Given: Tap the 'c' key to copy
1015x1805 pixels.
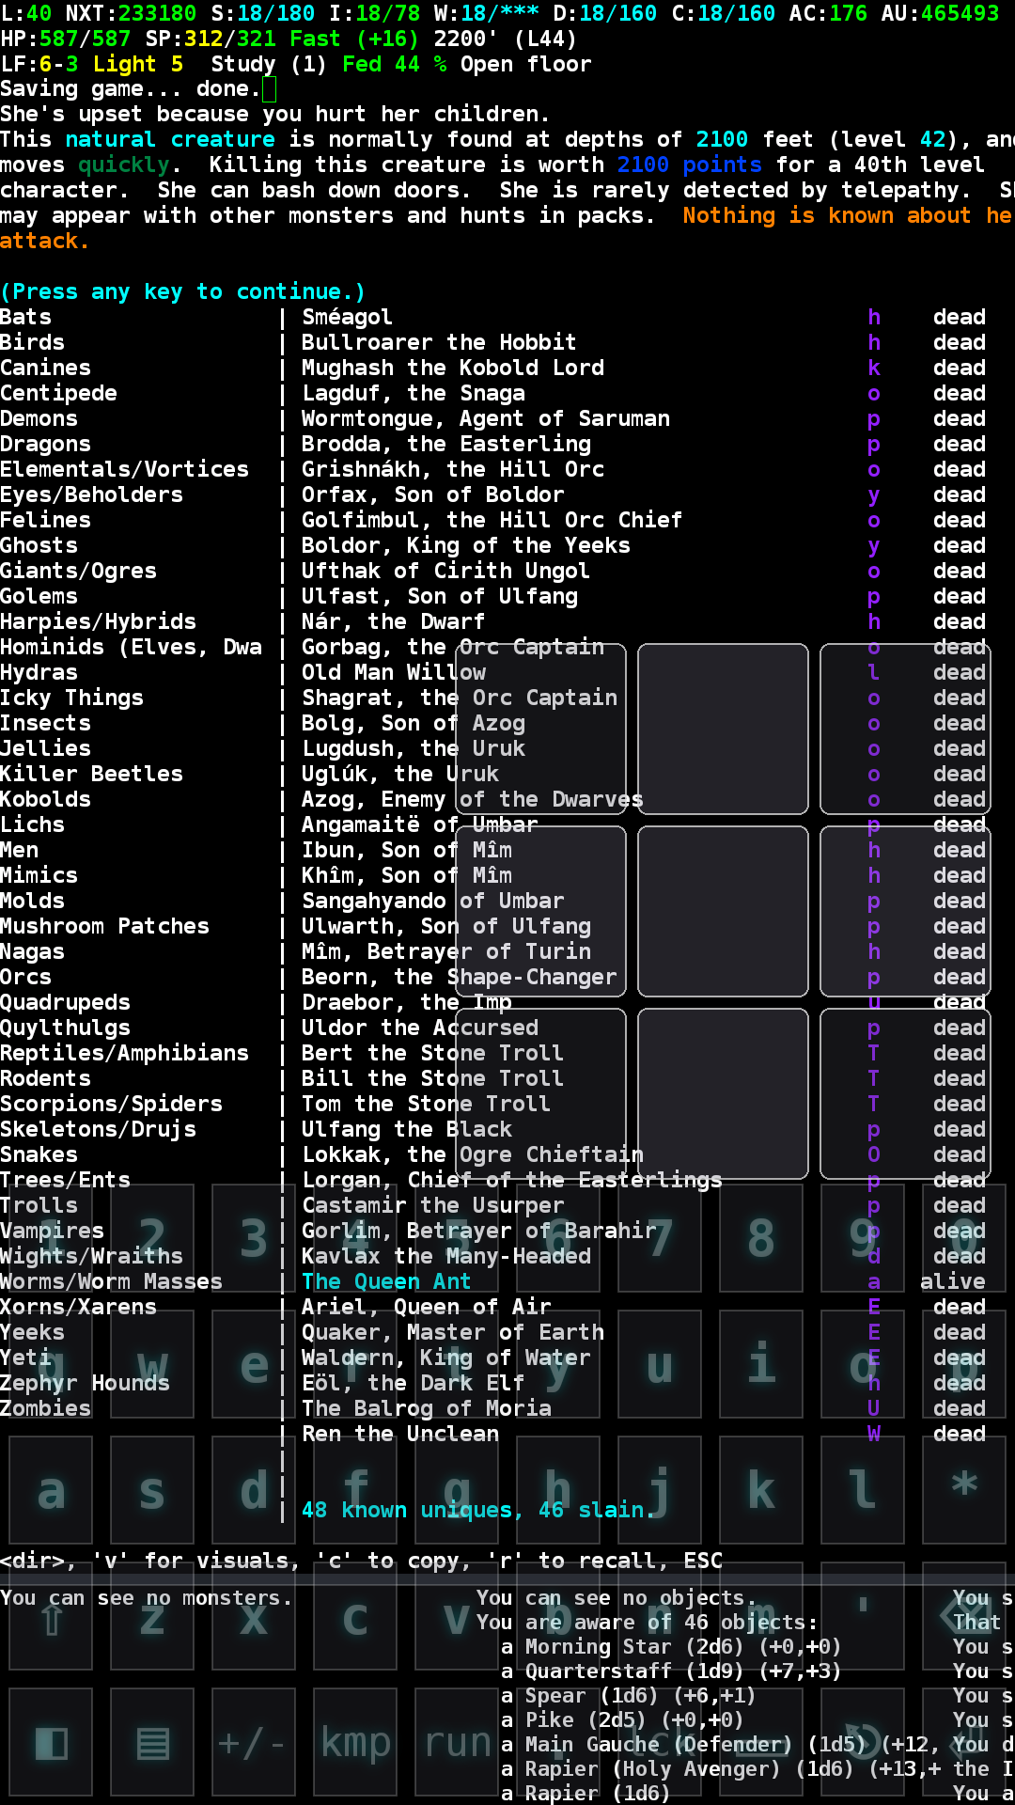Looking at the screenshot, I should pyautogui.click(x=355, y=1617).
